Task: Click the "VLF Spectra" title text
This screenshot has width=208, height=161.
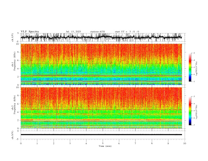Action: tap(30, 32)
